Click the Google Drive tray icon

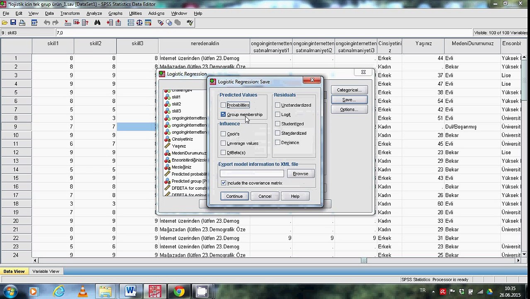pyautogui.click(x=490, y=292)
